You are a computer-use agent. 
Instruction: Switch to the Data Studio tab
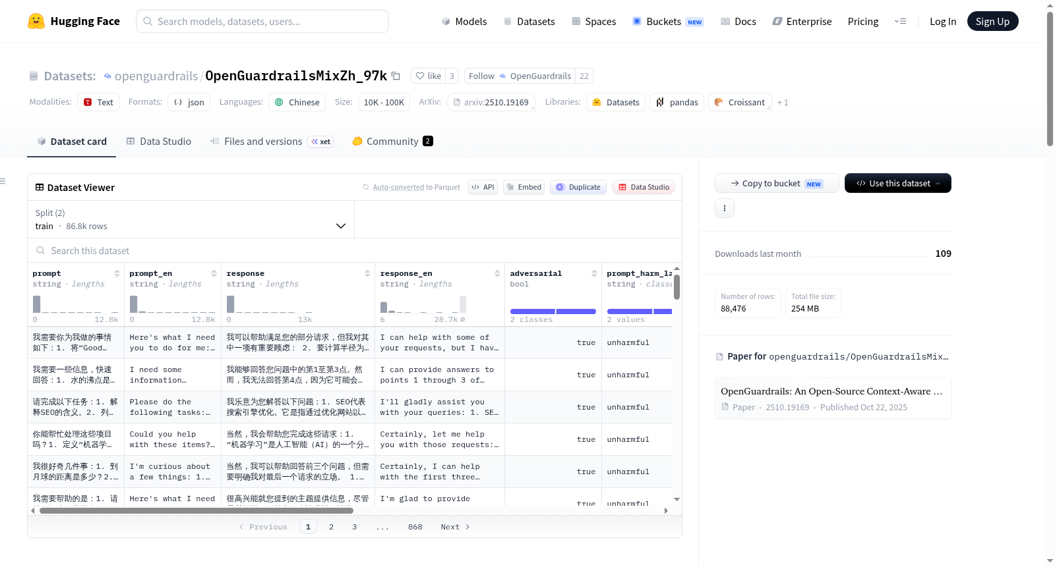(159, 141)
